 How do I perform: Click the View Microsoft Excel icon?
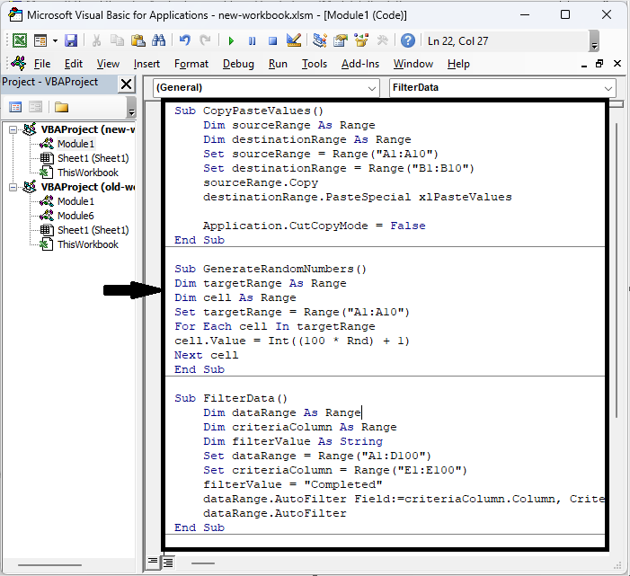click(x=19, y=40)
